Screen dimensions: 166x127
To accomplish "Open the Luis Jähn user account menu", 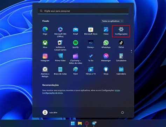I will click(x=50, y=113).
